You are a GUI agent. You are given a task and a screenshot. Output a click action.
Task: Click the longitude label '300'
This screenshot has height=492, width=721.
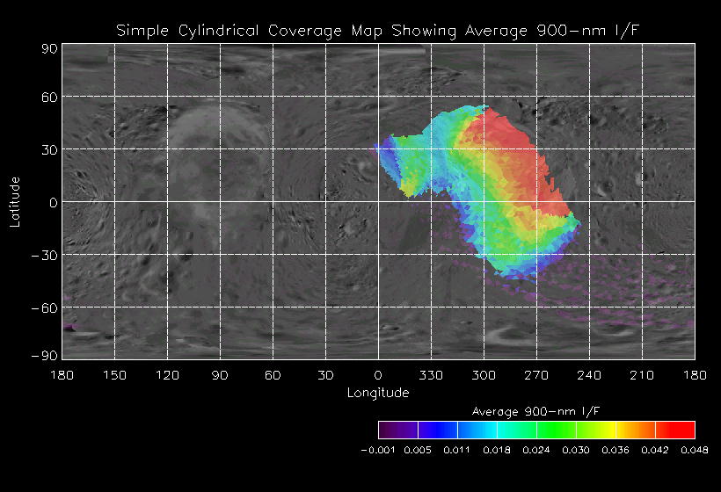tap(484, 375)
